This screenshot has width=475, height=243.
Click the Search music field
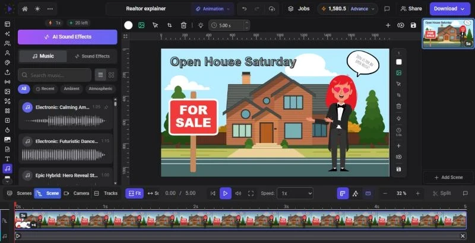point(55,75)
